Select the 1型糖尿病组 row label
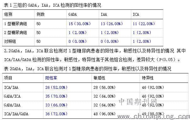 pos(15,24)
